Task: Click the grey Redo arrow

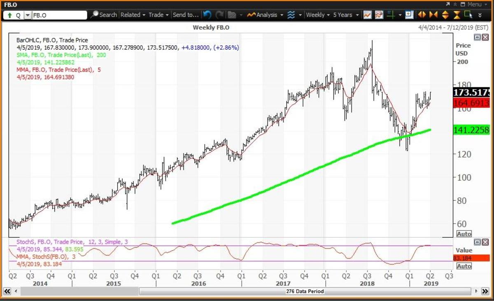Action: coord(220,15)
